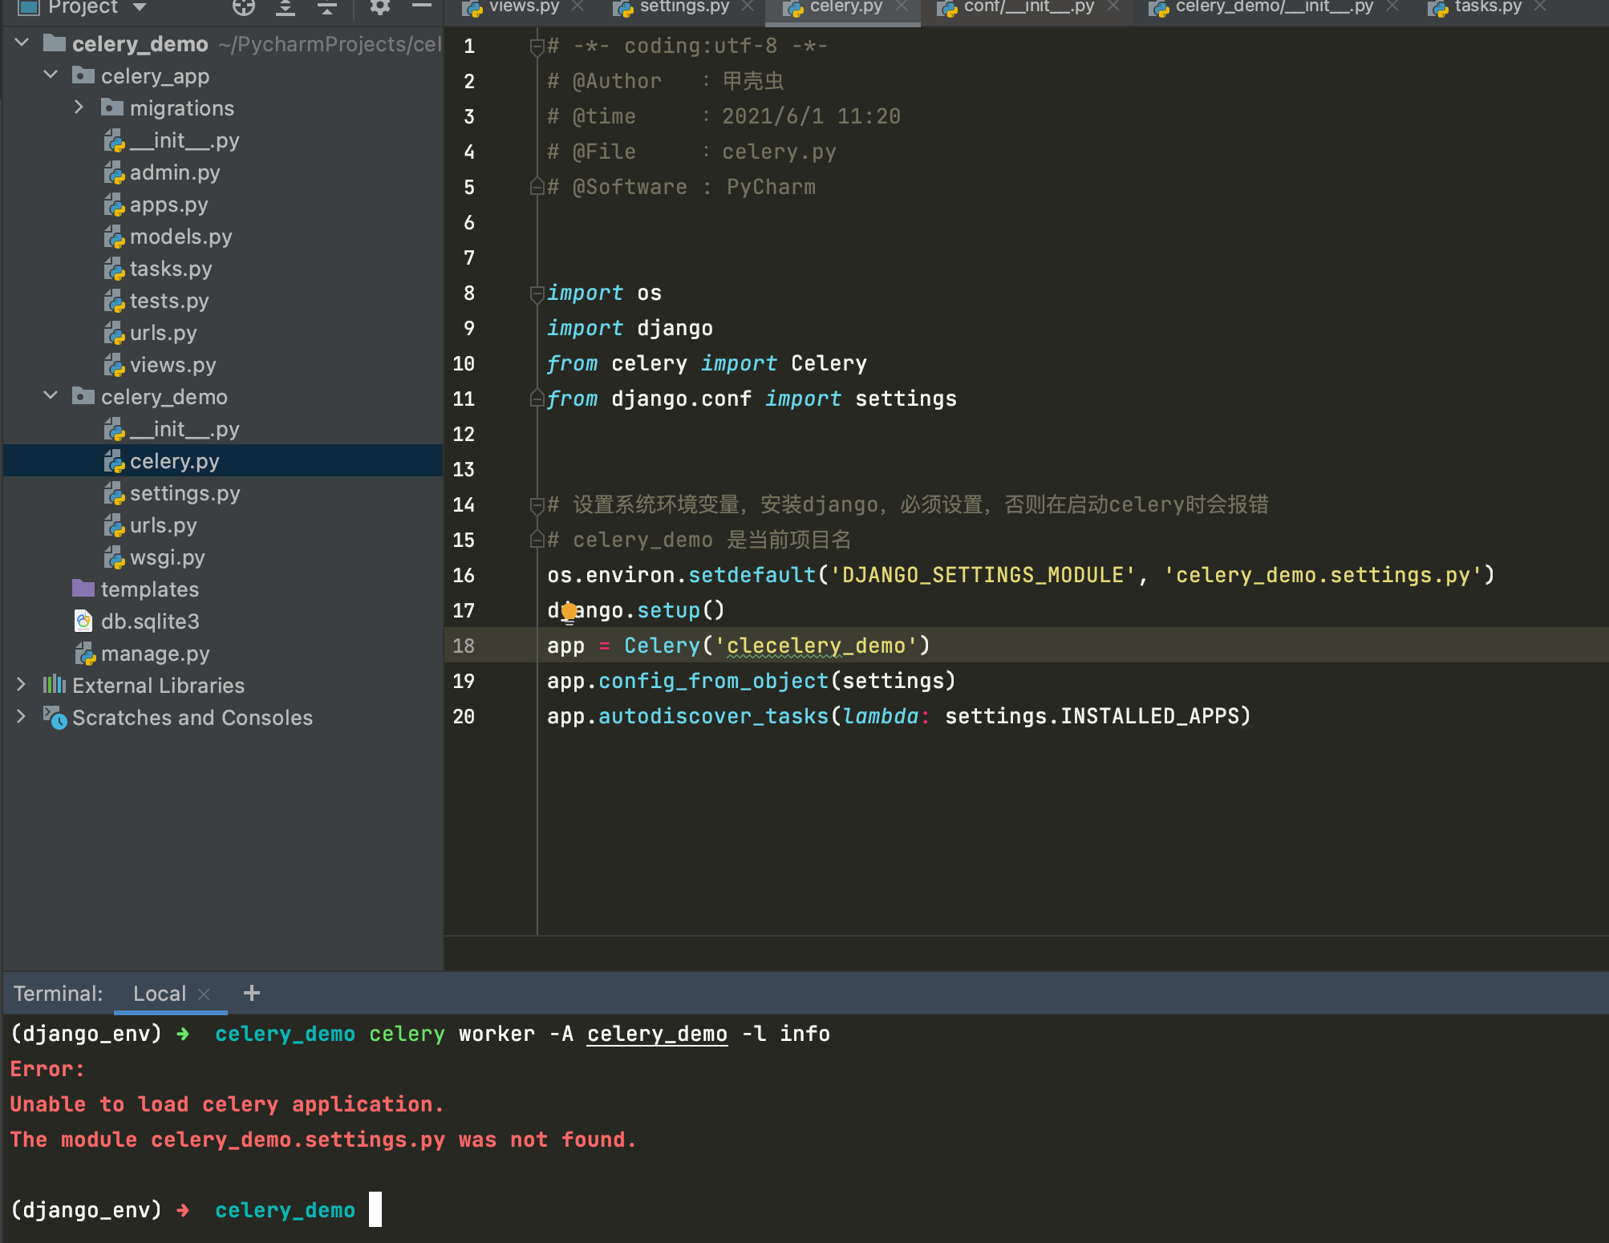Click the collapse all icon in Project panel
The image size is (1609, 1243).
click(326, 7)
